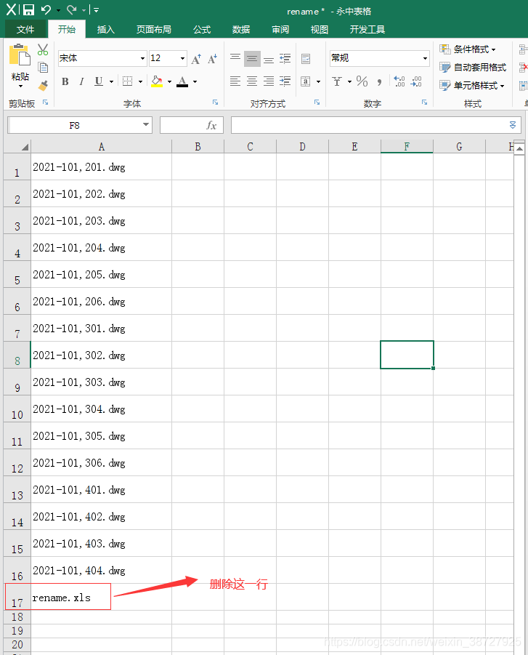The image size is (528, 655).
Task: Switch to the 公式 tab
Action: pyautogui.click(x=202, y=29)
